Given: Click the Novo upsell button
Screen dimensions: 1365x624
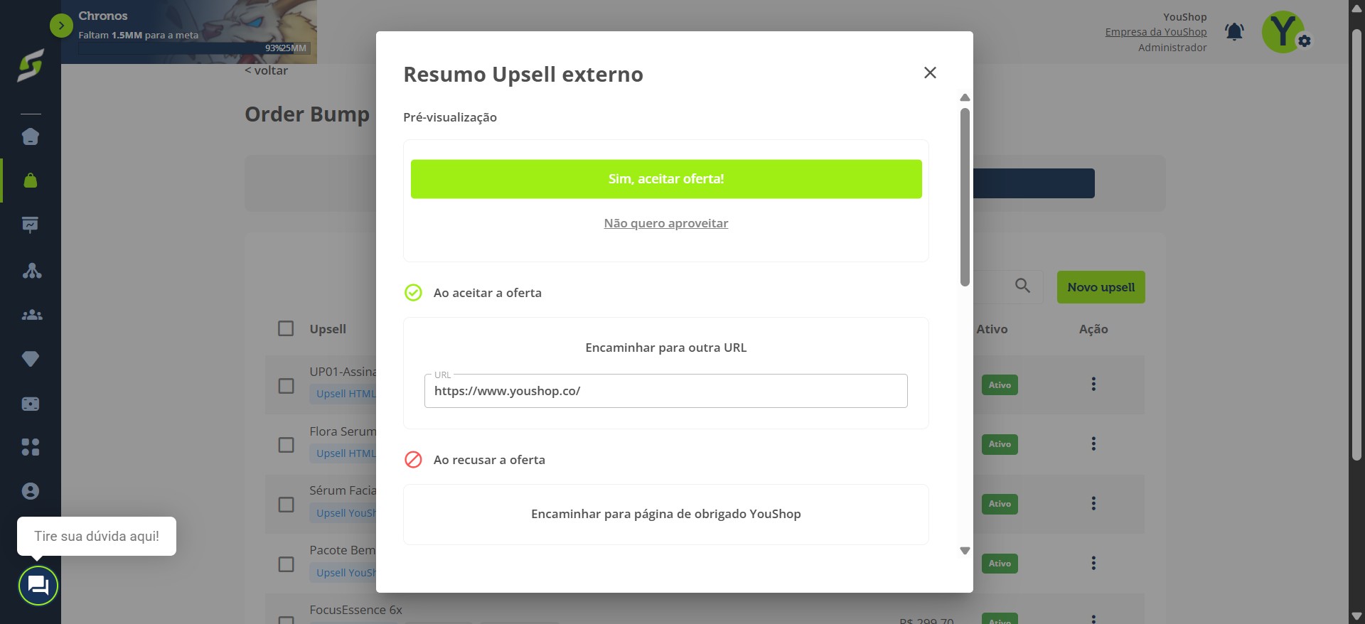Looking at the screenshot, I should pos(1101,287).
